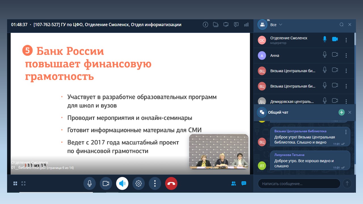Click sender name 'Вязьма Центральная библиотека' in chat
363x204 pixels.
point(300,131)
